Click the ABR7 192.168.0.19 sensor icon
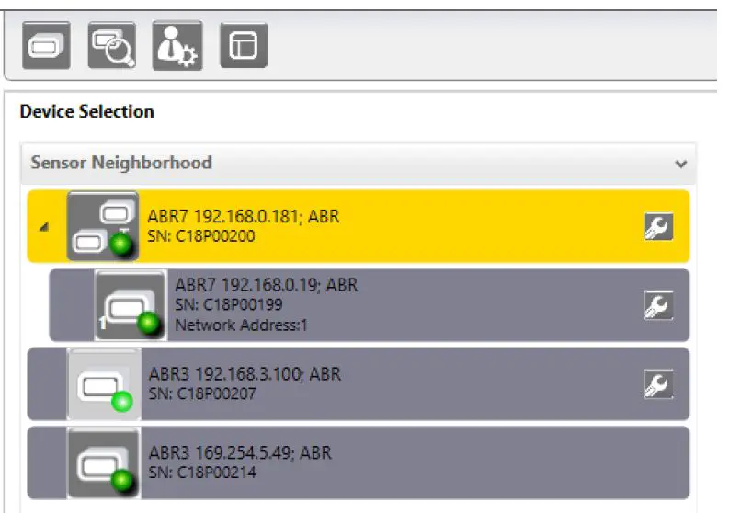 click(x=130, y=304)
